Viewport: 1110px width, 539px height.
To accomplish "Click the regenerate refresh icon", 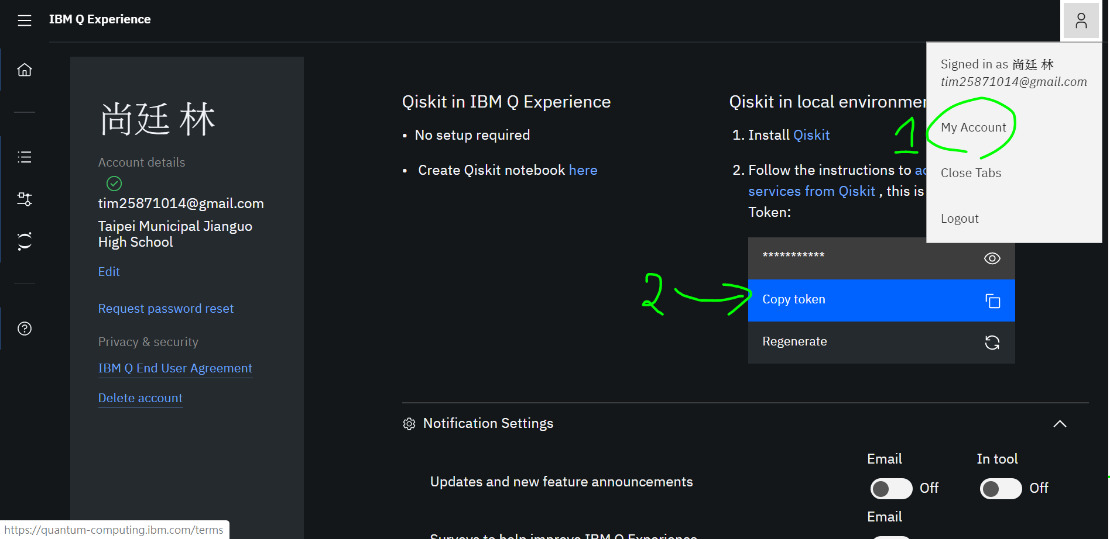I will [992, 343].
